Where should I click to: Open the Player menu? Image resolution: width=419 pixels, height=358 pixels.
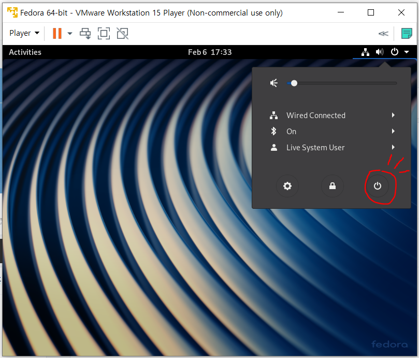click(x=24, y=33)
